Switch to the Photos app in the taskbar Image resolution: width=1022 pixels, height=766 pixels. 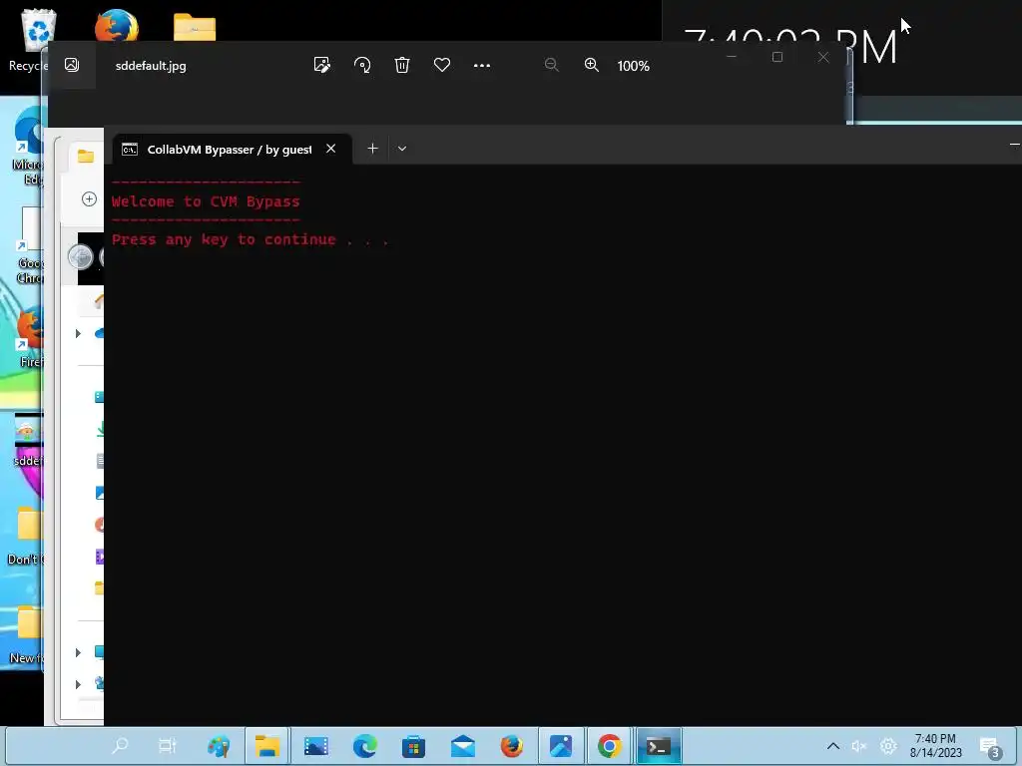pos(561,746)
